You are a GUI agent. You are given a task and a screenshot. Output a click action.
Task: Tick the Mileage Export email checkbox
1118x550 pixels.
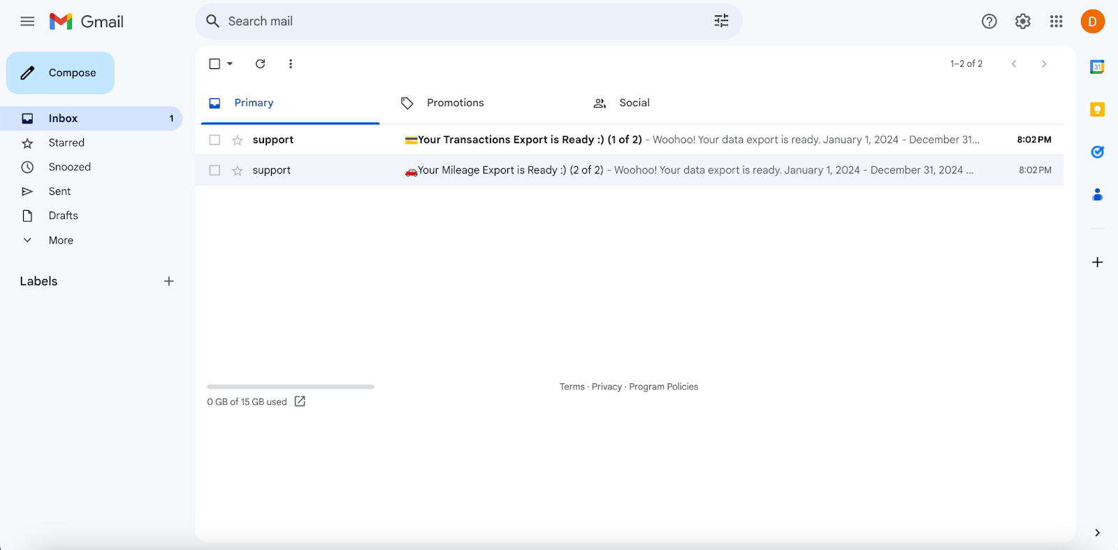tap(215, 170)
